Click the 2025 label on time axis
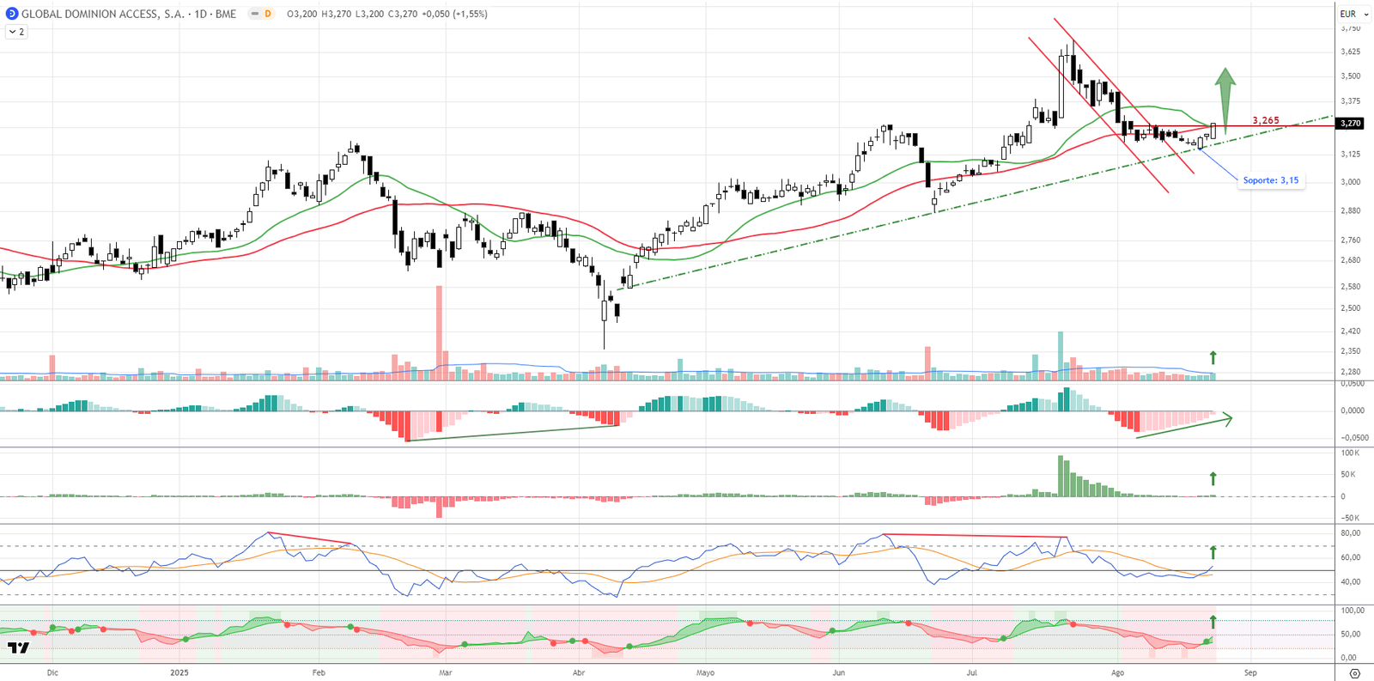Viewport: 1374px width, 681px height. click(179, 672)
